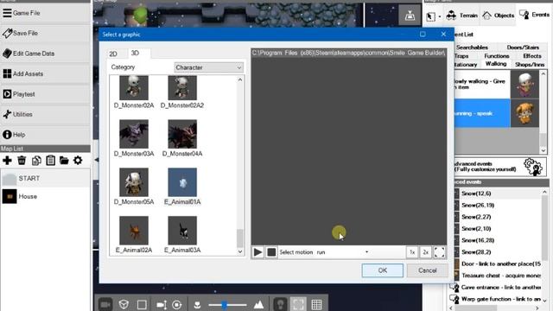Open the Functions event tab
This screenshot has width=553, height=311.
tap(496, 56)
